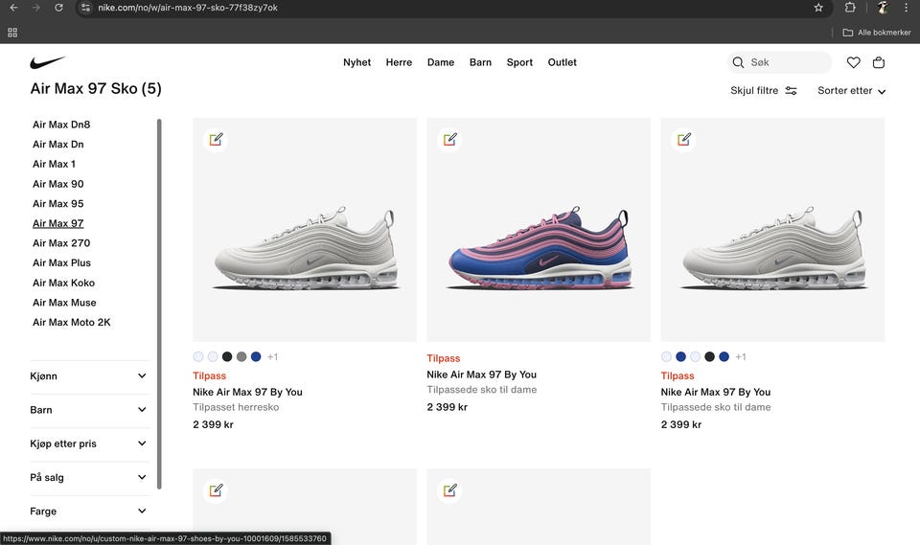This screenshot has width=920, height=545.
Task: Click Tilpass on pink-blue shoe card
Action: coord(444,358)
